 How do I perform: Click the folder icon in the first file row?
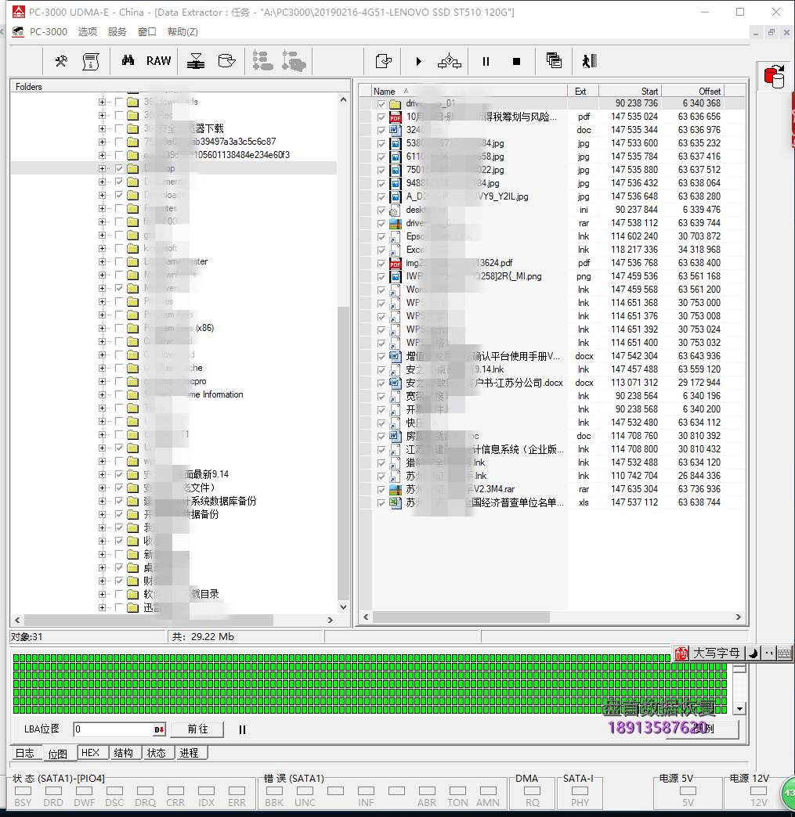coord(396,103)
